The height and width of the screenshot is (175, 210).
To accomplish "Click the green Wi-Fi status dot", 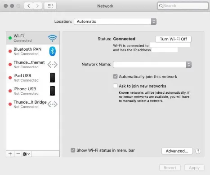I will pos(10,38).
